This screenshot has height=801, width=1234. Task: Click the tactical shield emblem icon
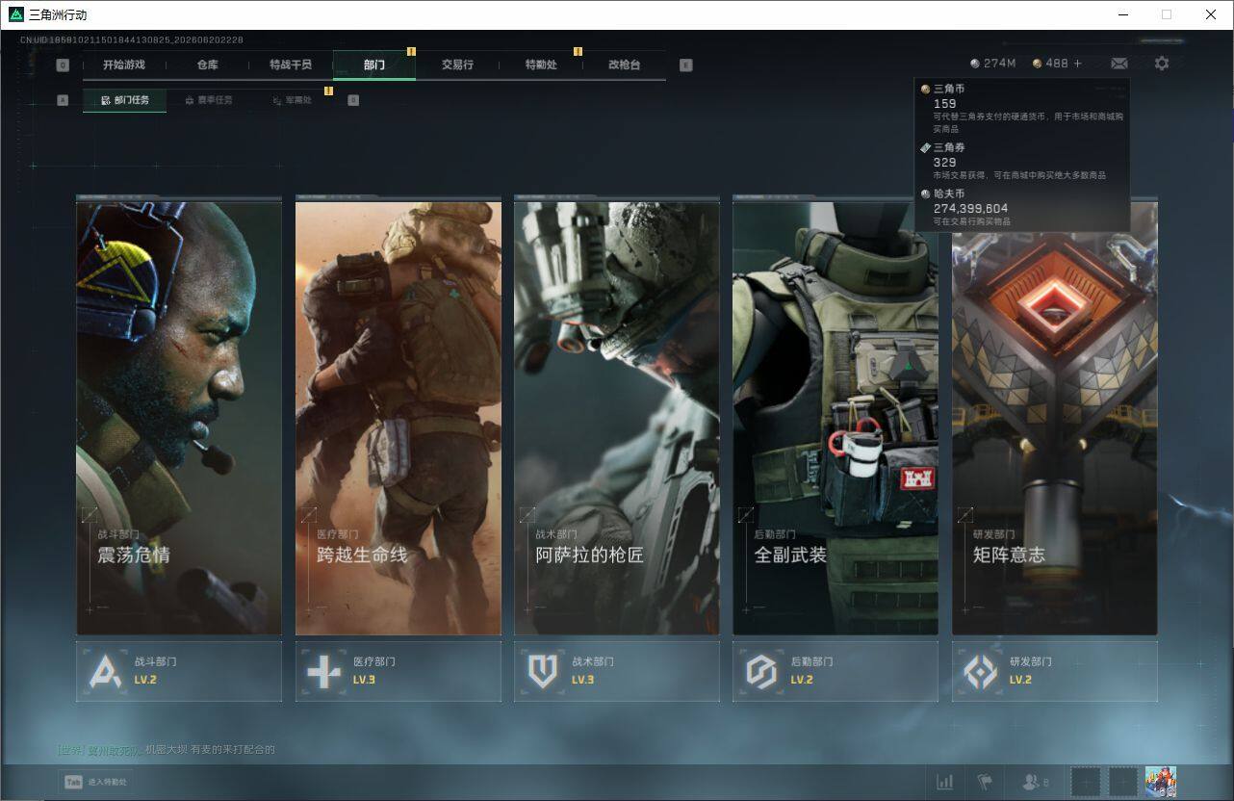click(x=543, y=671)
